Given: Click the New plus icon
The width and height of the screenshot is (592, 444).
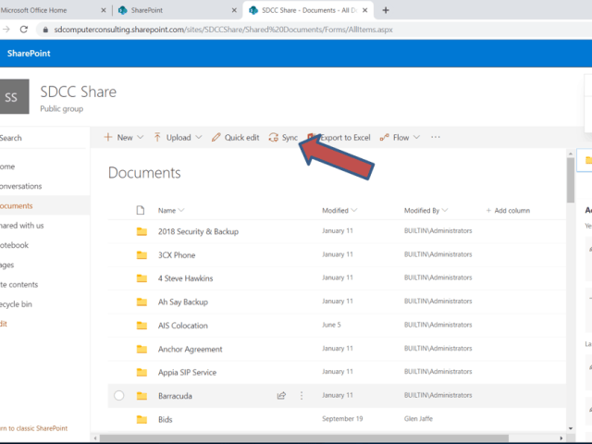Looking at the screenshot, I should click(108, 137).
